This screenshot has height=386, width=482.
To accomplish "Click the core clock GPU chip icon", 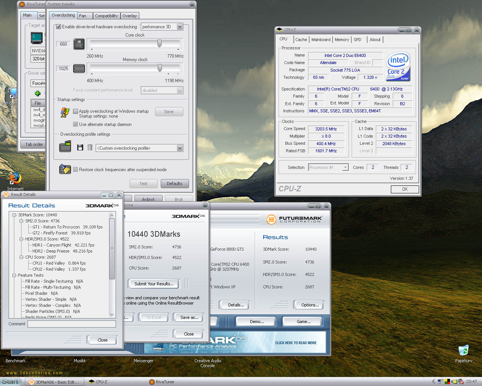I will coord(79,44).
